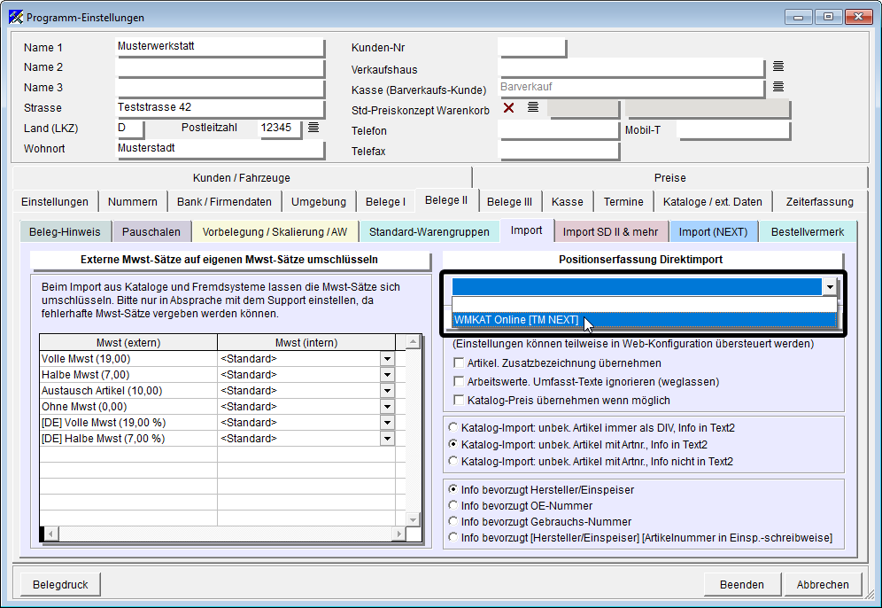Select WMKAT Online [TM NEXT] entry

(x=644, y=320)
